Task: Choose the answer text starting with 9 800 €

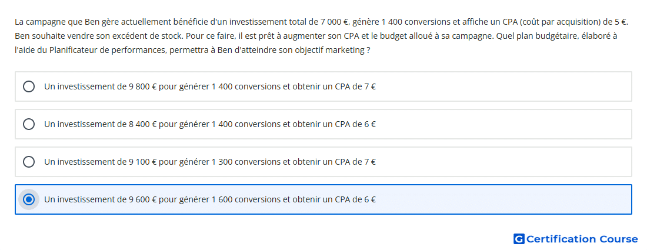Action: (x=210, y=86)
